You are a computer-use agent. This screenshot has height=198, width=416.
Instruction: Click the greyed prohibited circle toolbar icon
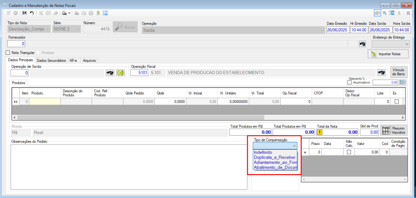pos(91,13)
